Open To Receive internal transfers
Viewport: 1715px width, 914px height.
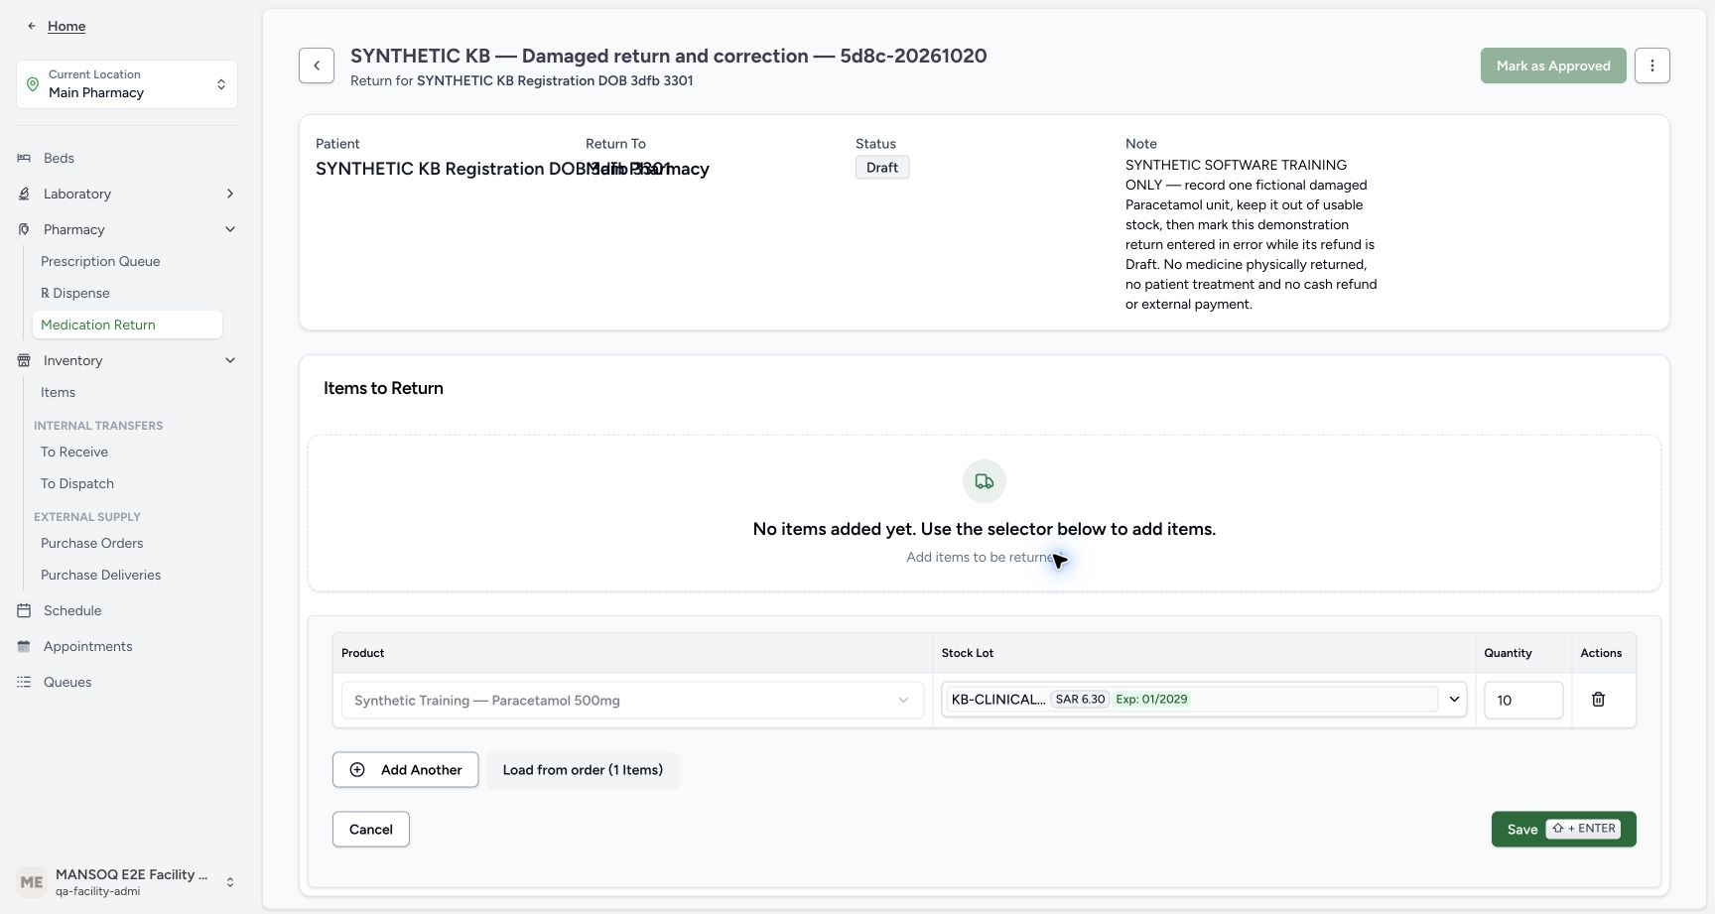click(x=74, y=452)
